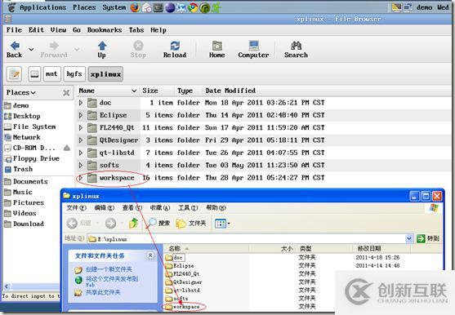Close the Places sidebar
The height and width of the screenshot is (315, 455).
click(x=66, y=93)
